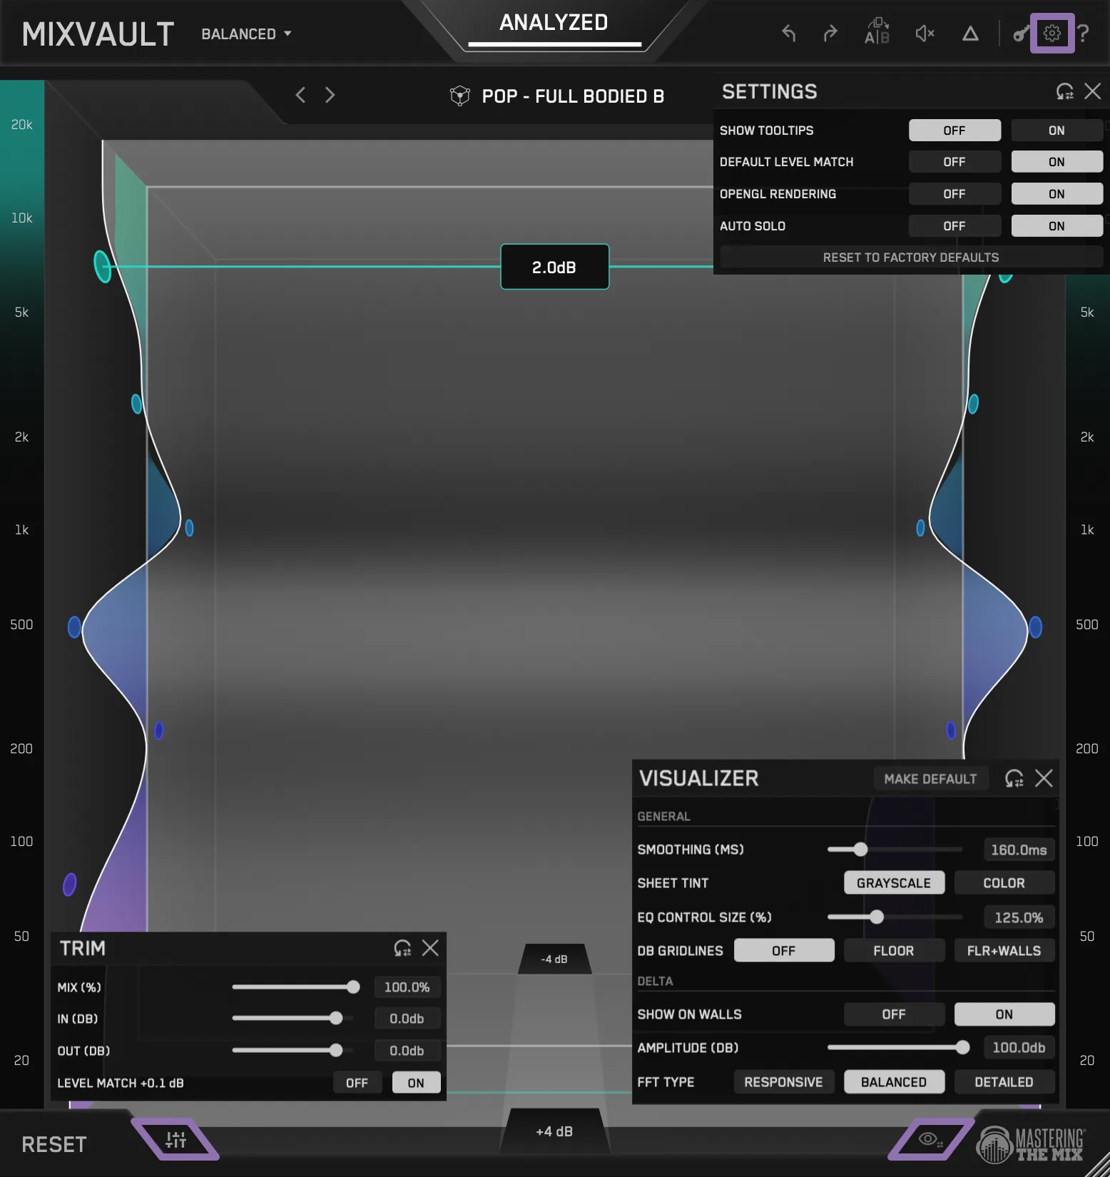The height and width of the screenshot is (1177, 1110).
Task: Click the 100.0db amplitude value field
Action: [x=1019, y=1048]
